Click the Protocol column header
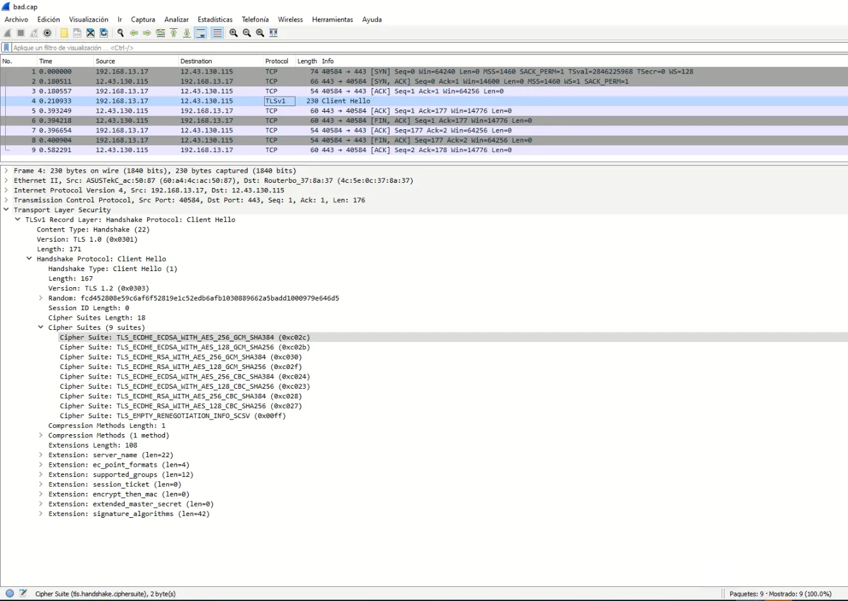This screenshot has height=601, width=848. click(x=277, y=61)
